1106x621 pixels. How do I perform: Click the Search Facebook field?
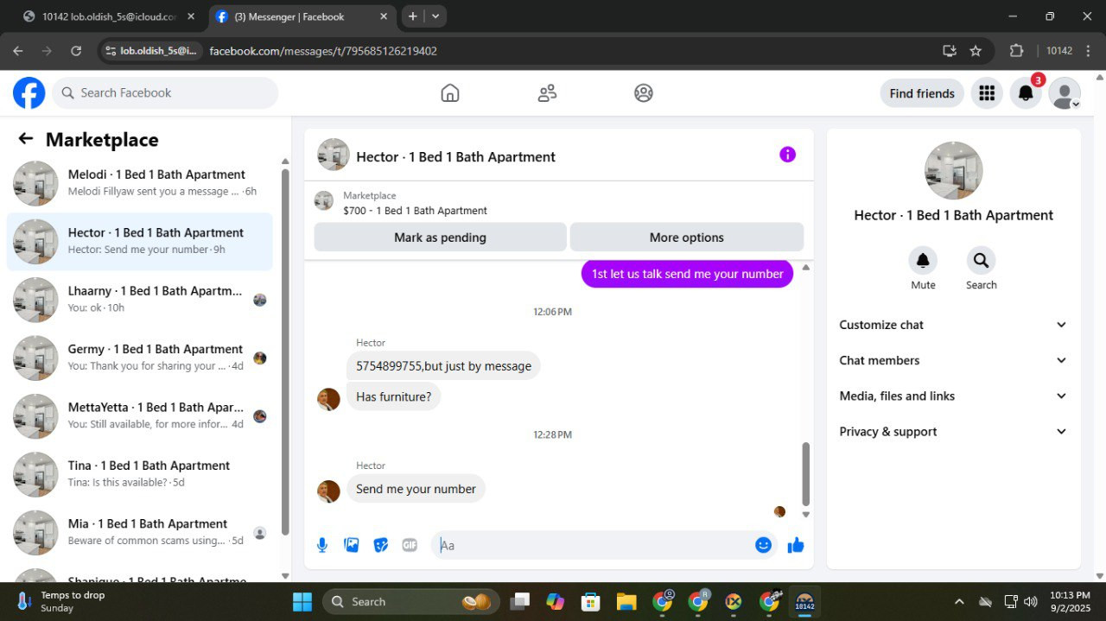click(x=165, y=93)
